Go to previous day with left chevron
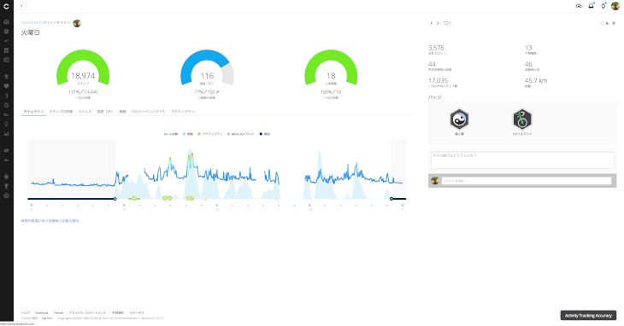This screenshot has width=624, height=326. 432,23
